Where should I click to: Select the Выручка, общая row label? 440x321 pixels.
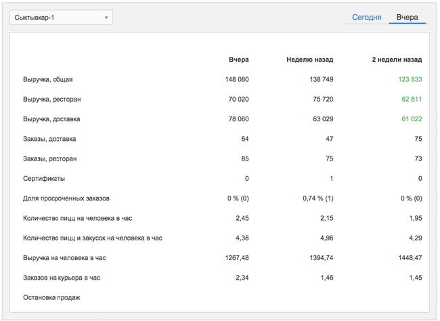[x=47, y=79]
